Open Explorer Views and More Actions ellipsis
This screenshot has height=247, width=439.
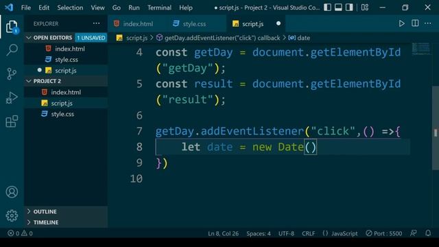pos(96,23)
